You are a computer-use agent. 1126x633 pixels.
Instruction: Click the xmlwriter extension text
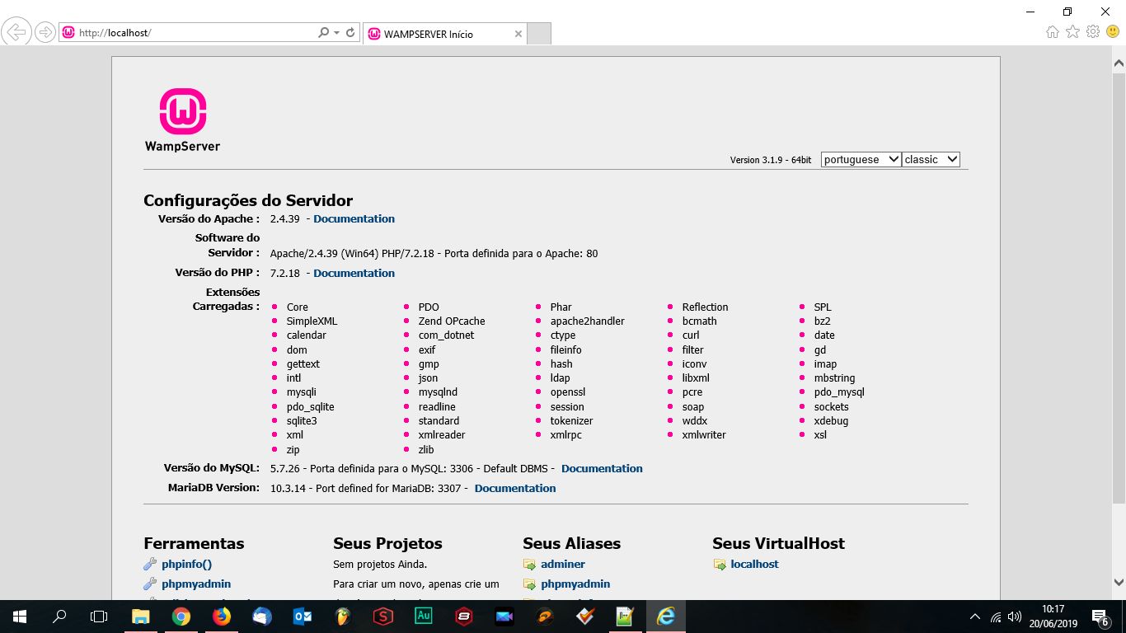(704, 435)
